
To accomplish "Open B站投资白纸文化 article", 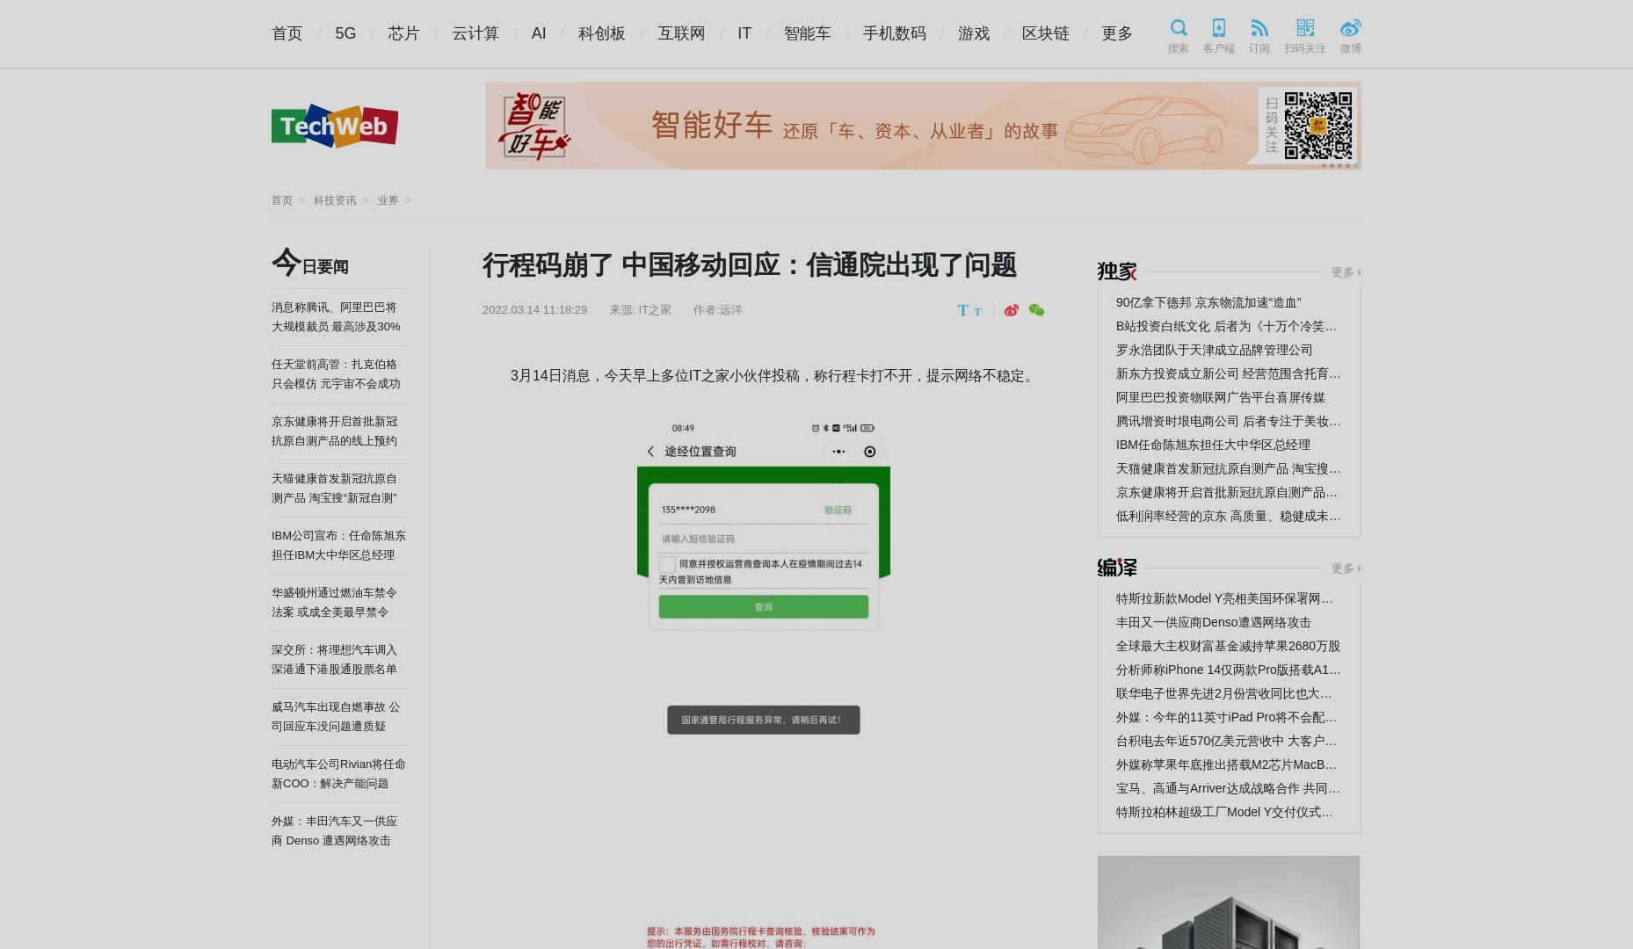I will pyautogui.click(x=1226, y=326).
